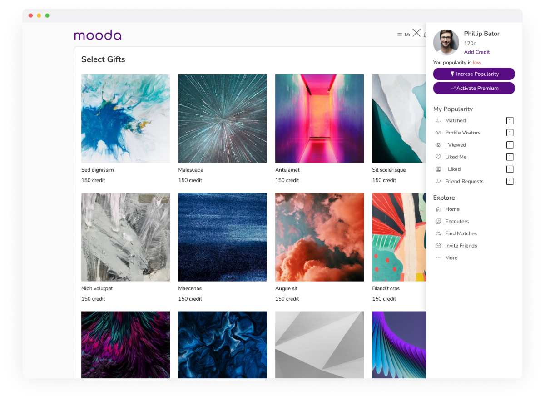Click the Find Matches people icon
The image size is (545, 401).
[x=438, y=233]
